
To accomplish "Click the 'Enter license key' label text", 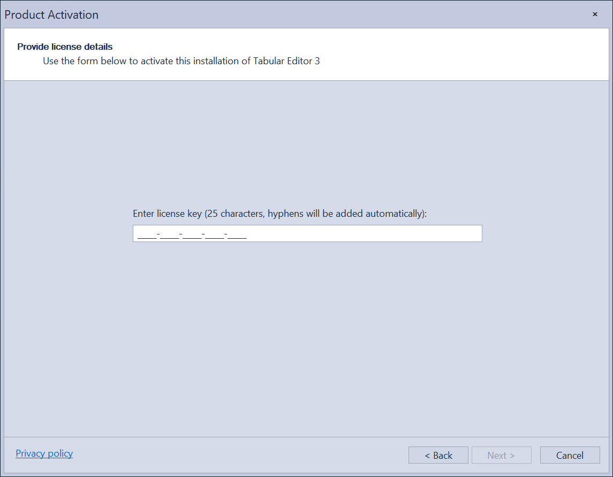I will [x=279, y=214].
